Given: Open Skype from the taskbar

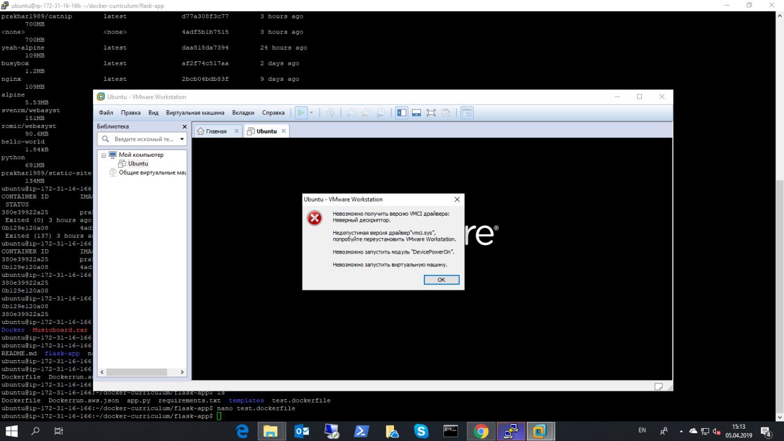Looking at the screenshot, I should [x=421, y=431].
